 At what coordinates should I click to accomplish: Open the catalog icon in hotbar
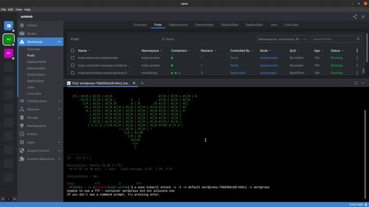9,26
